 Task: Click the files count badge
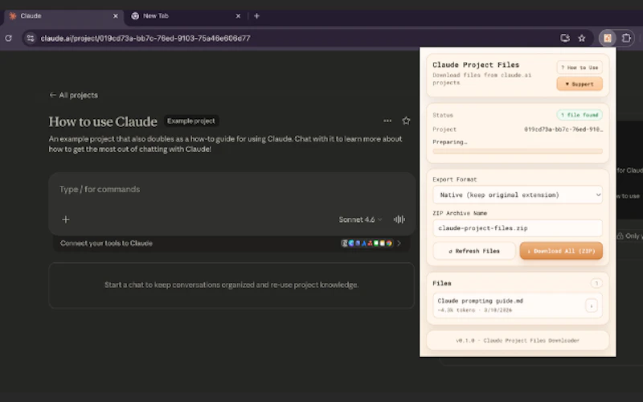pyautogui.click(x=596, y=283)
